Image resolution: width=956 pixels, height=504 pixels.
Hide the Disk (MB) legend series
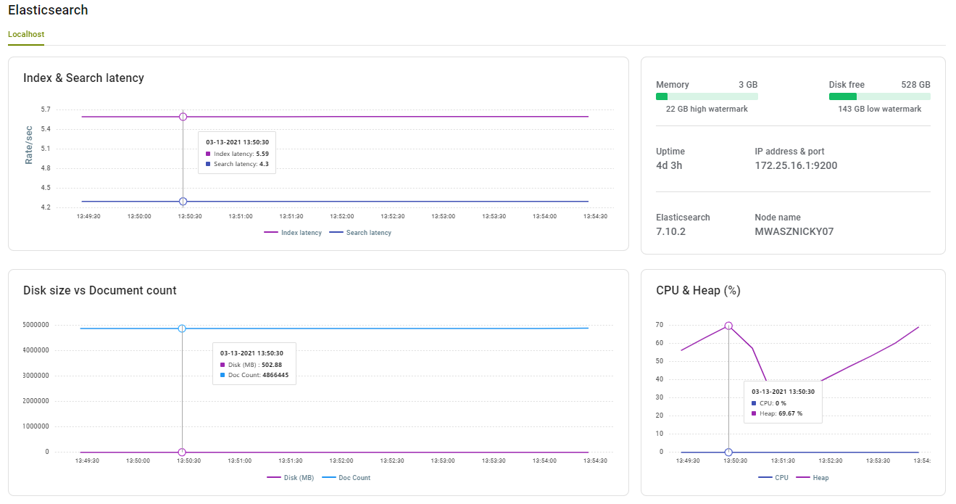[x=291, y=478]
